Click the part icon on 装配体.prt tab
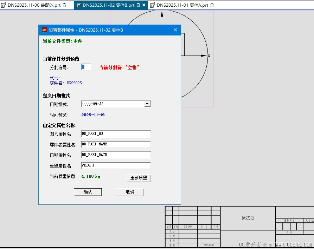This screenshot has height=249, width=314. (4, 5)
